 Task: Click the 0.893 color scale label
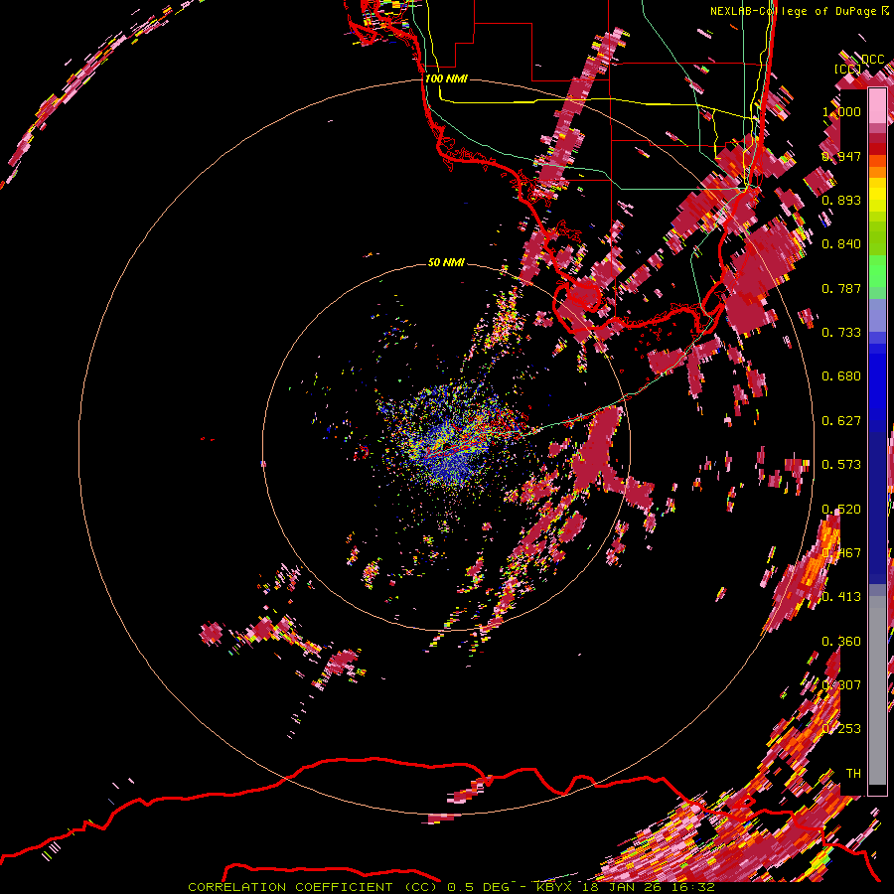[x=841, y=200]
